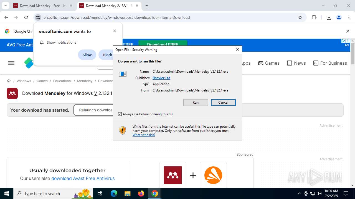
Task: Open Windows Start menu
Action: 7,193
